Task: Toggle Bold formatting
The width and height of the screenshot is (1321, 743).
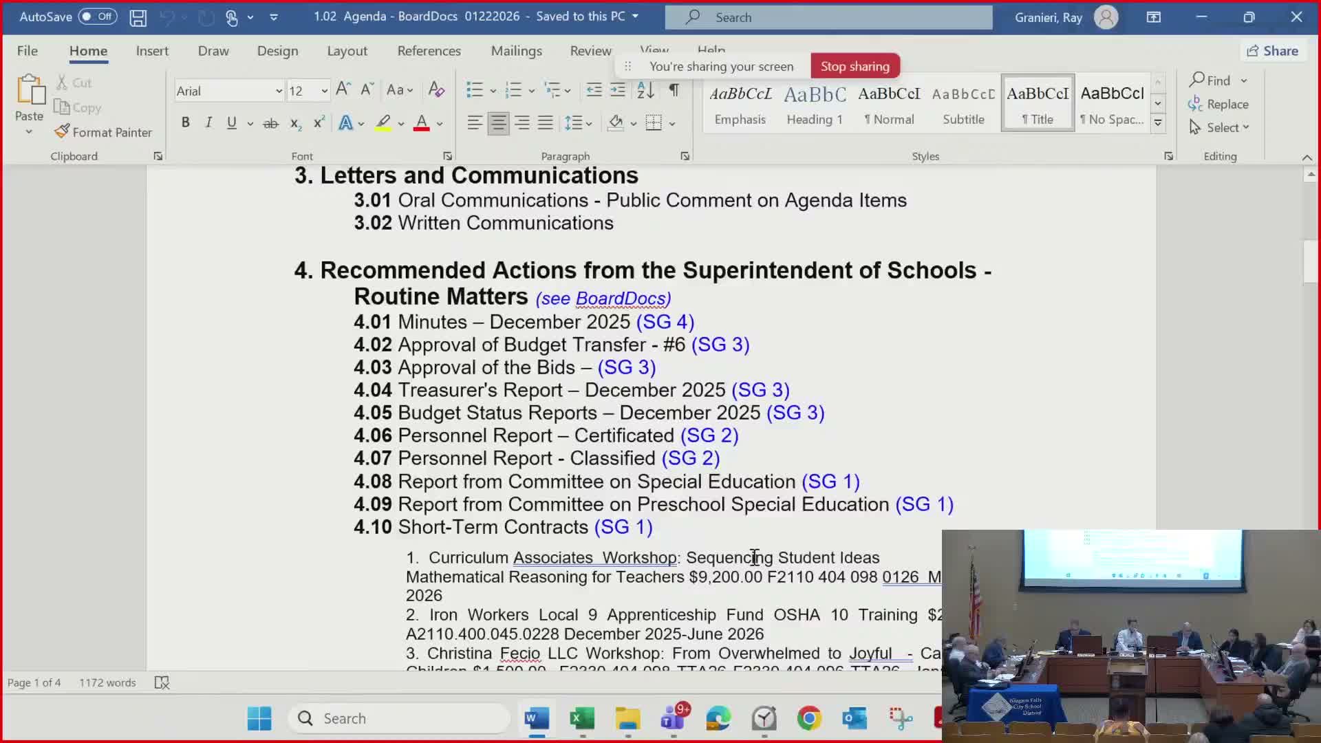Action: click(x=185, y=123)
